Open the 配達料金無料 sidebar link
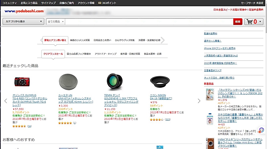267x149 pixels. [211, 34]
